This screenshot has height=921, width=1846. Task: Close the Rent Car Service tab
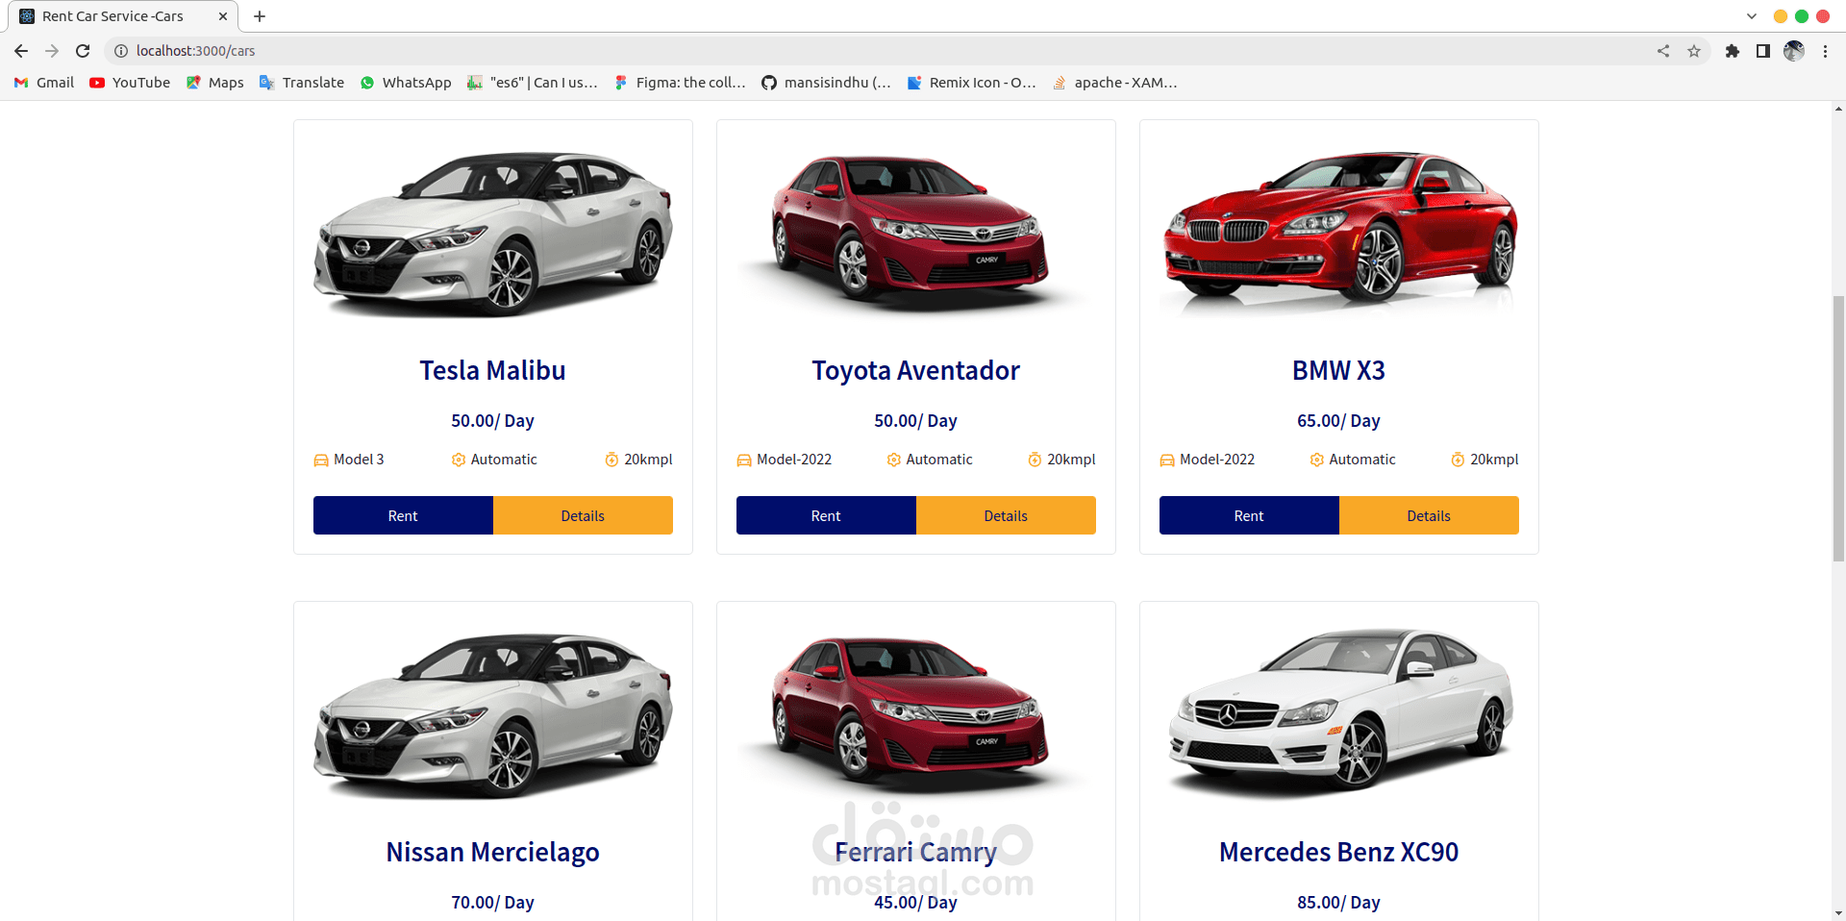(223, 16)
